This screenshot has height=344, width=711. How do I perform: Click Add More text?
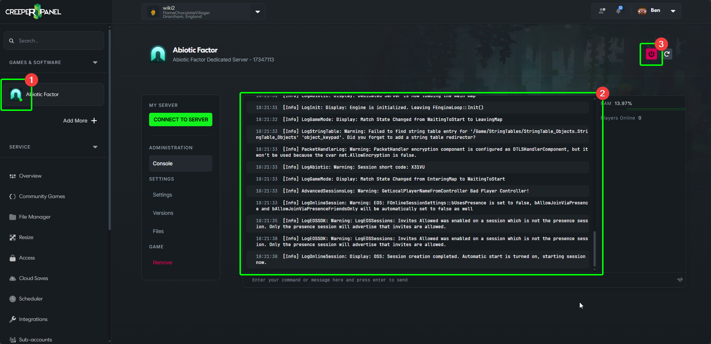tap(75, 121)
